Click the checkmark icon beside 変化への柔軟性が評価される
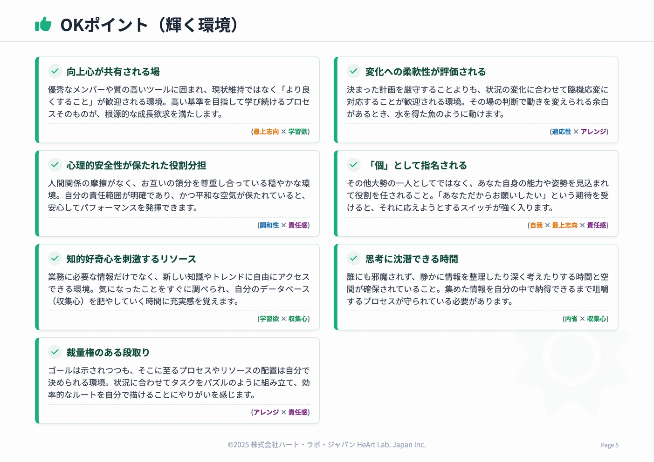Image resolution: width=654 pixels, height=462 pixels. [x=353, y=71]
